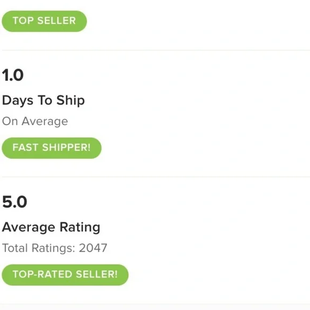Click the divider line below TOP SELLER badge
This screenshot has width=310, height=310.
[x=156, y=50]
